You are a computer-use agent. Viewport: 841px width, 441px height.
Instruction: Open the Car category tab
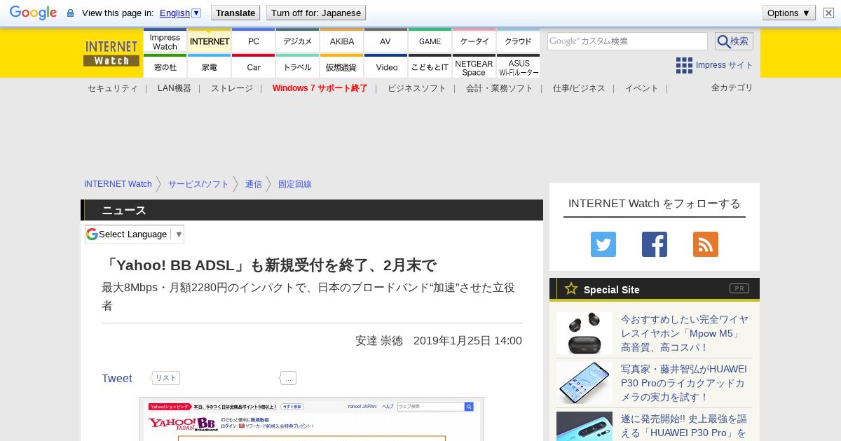coord(254,66)
